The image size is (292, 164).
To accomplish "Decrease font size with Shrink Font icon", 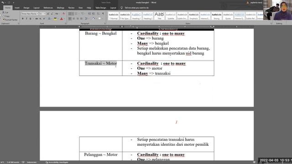I will [x=52, y=14].
